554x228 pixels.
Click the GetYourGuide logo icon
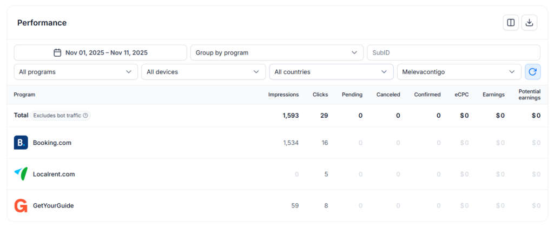point(21,206)
